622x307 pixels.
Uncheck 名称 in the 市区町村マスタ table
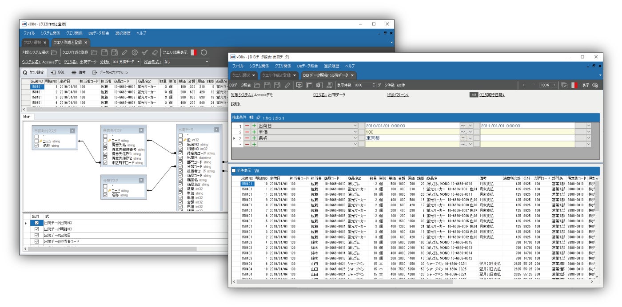[37, 146]
